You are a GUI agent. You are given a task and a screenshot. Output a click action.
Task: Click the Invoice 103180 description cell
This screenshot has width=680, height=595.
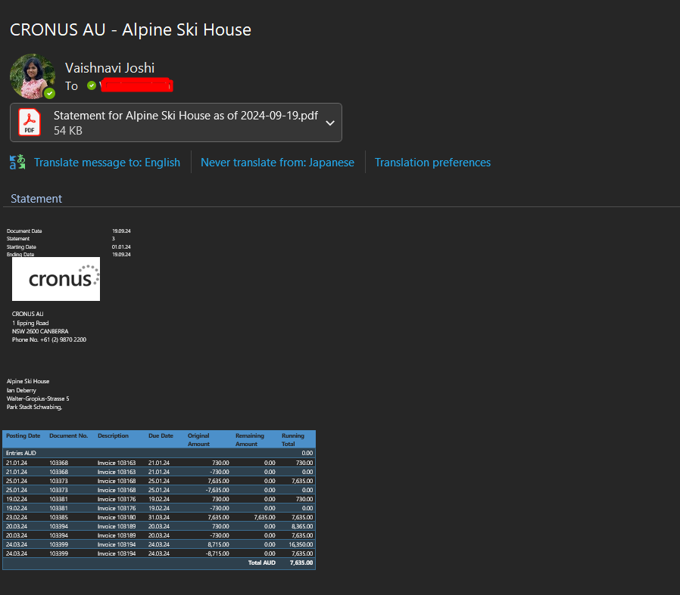pyautogui.click(x=117, y=517)
